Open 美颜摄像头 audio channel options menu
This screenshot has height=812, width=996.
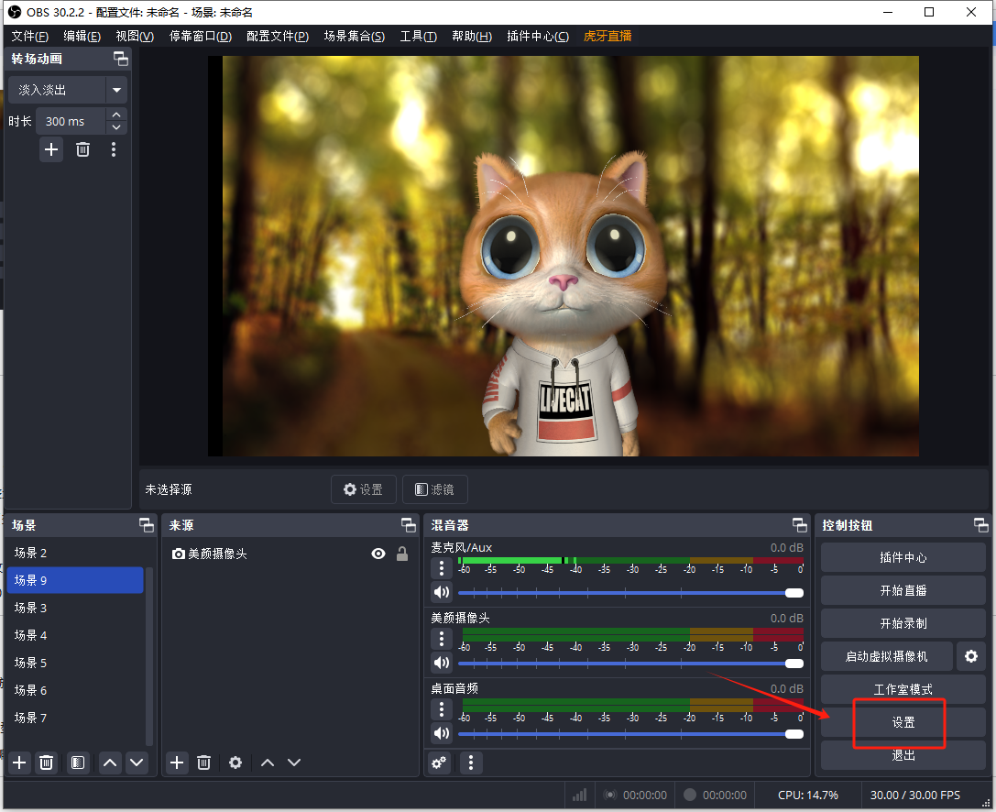point(442,638)
